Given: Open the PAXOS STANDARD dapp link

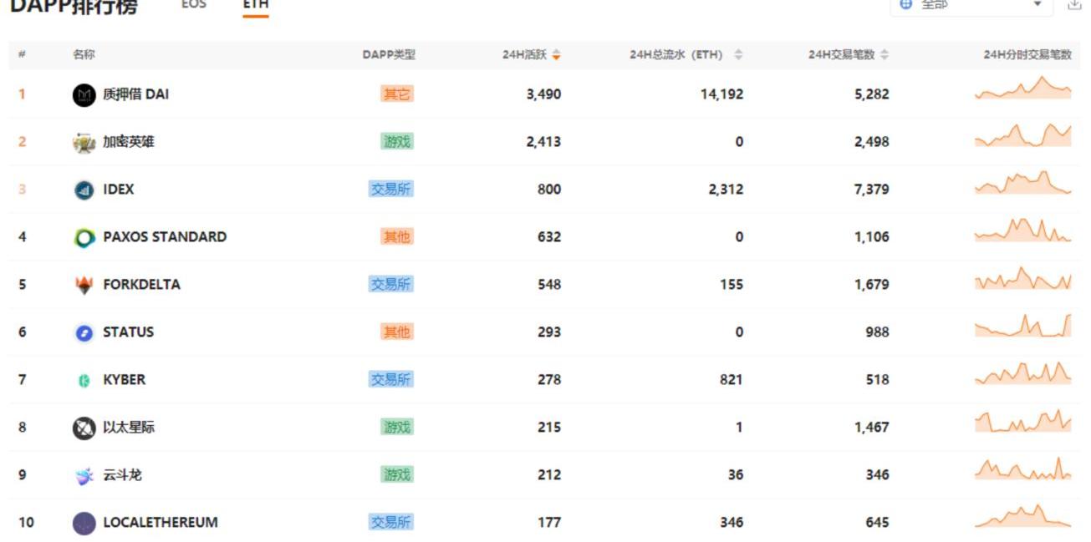Looking at the screenshot, I should [165, 237].
